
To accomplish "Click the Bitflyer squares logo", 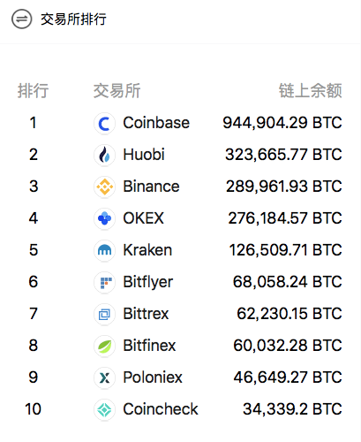I will click(104, 282).
